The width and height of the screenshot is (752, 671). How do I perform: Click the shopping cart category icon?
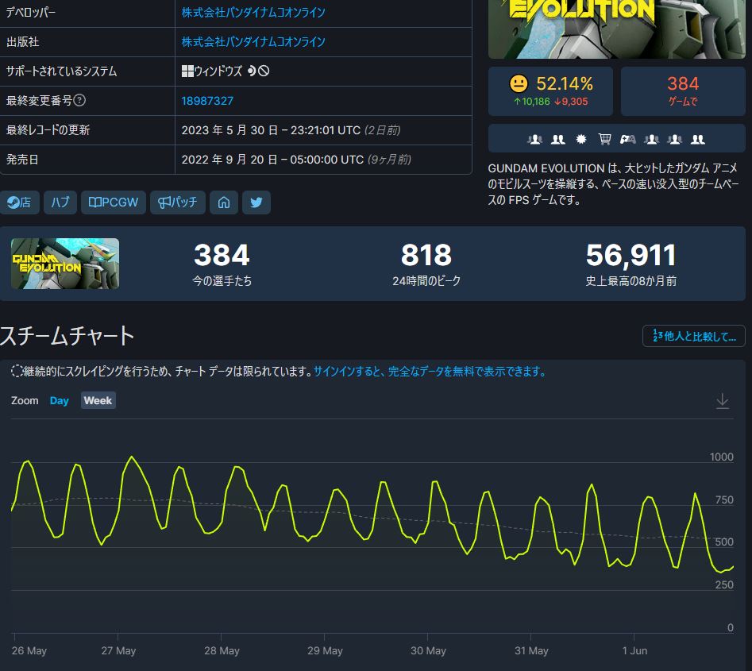point(604,140)
